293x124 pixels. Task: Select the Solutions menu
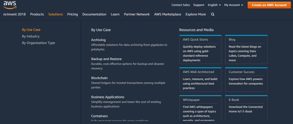(56, 14)
